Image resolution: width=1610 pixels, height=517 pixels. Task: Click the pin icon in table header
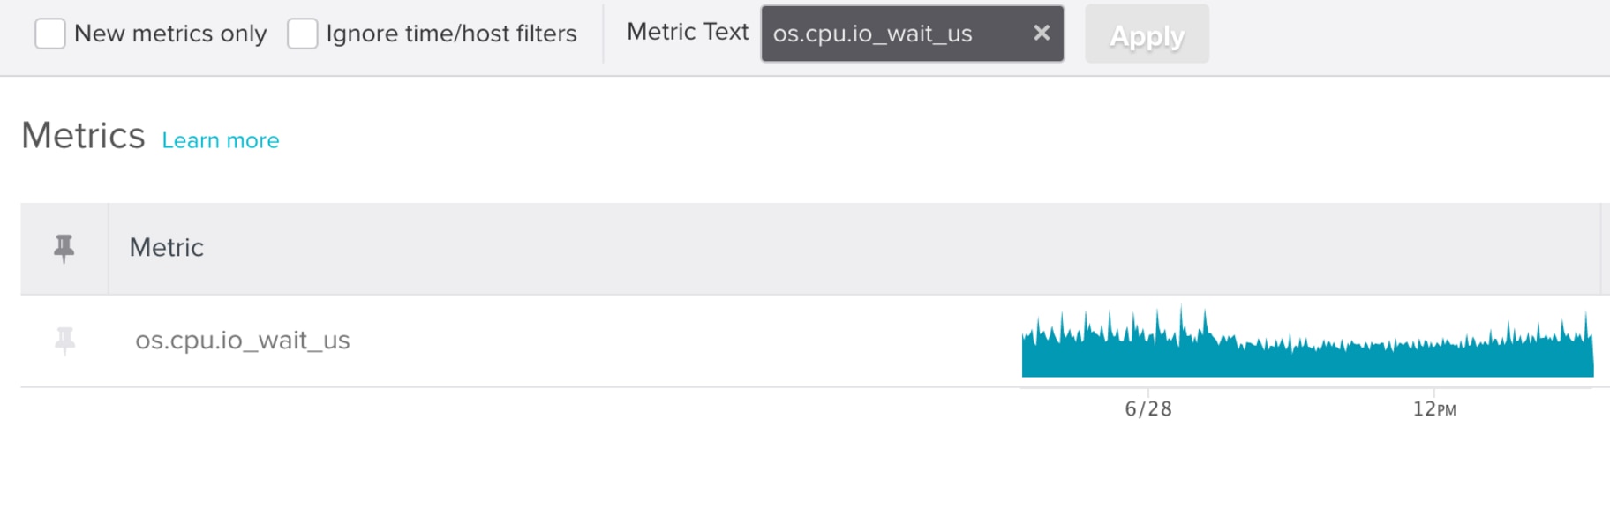[64, 248]
